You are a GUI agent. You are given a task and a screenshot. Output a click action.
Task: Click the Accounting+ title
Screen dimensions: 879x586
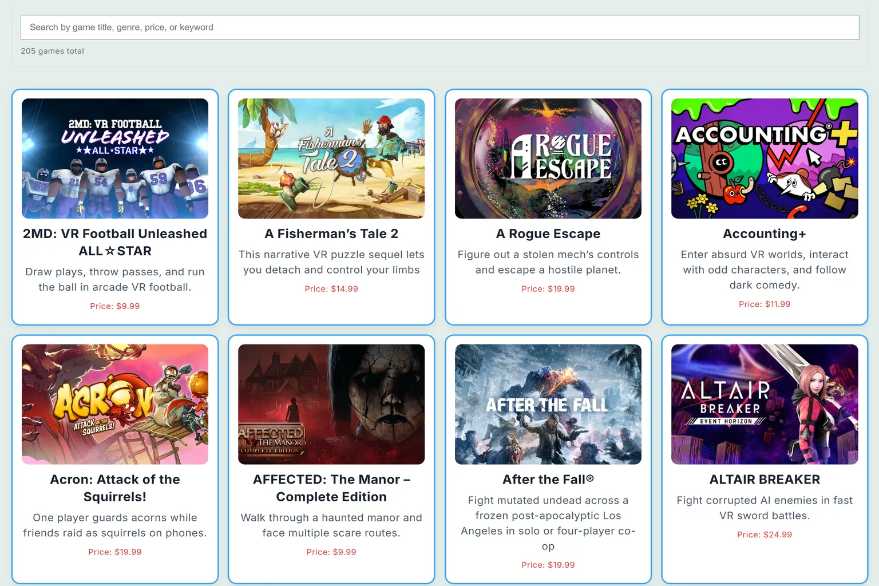pos(765,233)
